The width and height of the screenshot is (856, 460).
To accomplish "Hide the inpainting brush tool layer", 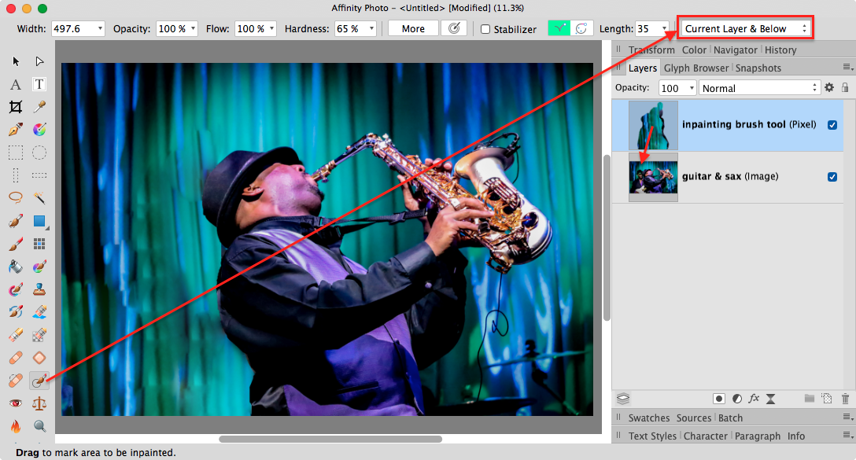I will tap(832, 124).
